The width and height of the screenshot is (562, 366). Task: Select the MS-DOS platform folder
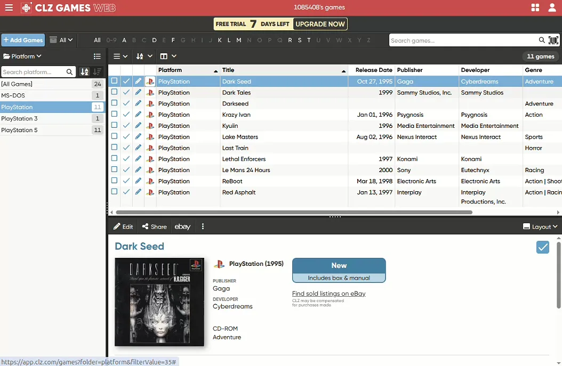(x=52, y=95)
